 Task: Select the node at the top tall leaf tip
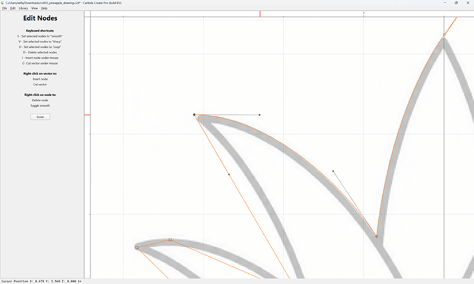point(444,35)
